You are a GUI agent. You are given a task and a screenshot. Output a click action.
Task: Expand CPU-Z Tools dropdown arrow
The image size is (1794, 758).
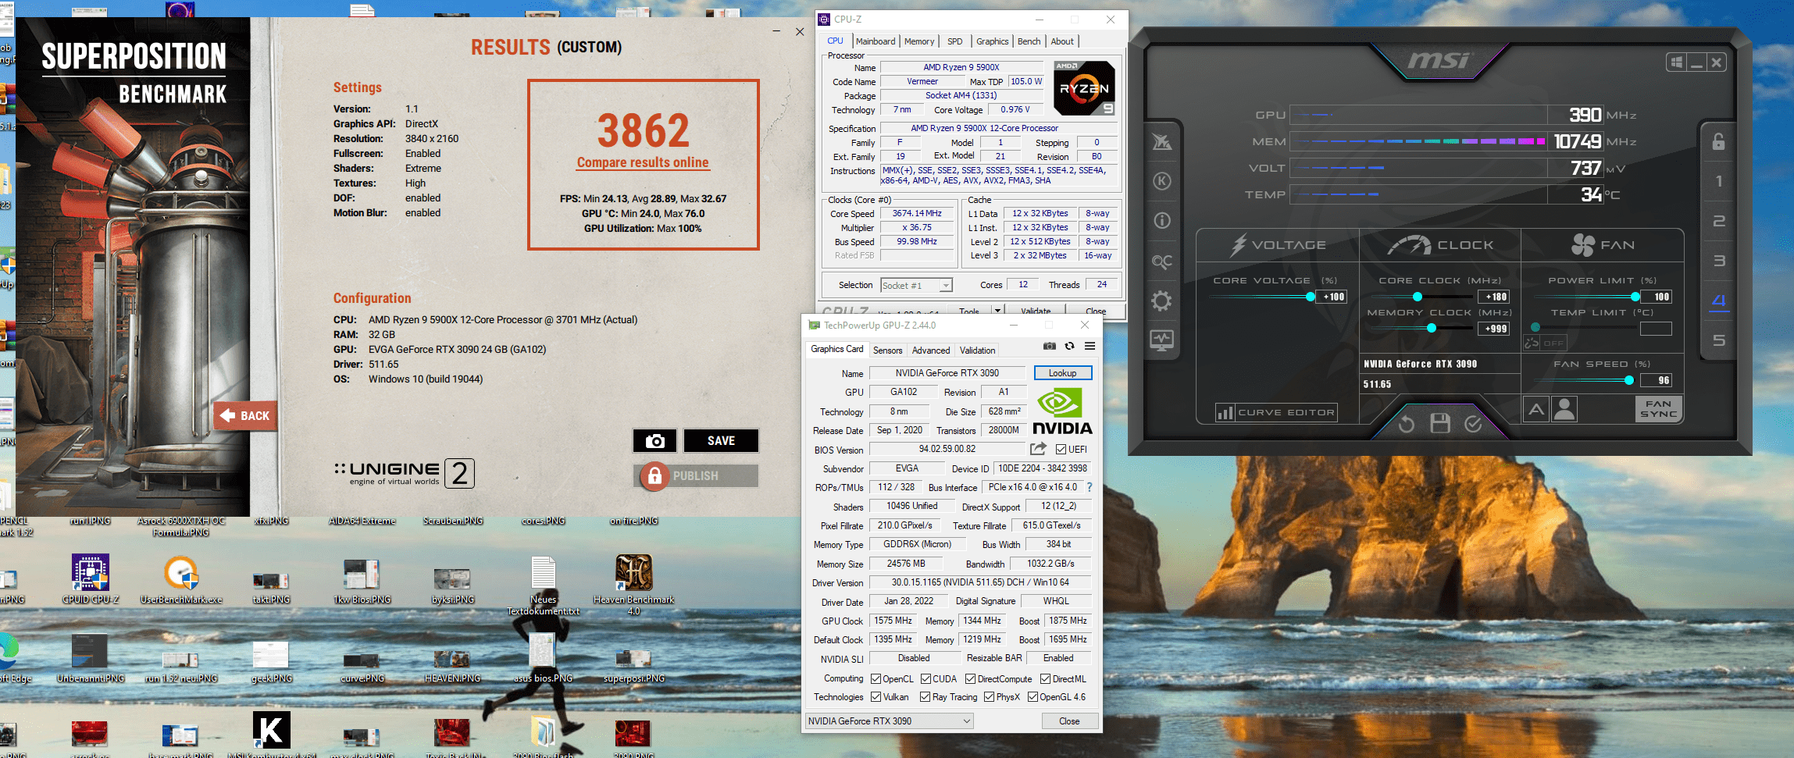[x=997, y=311]
